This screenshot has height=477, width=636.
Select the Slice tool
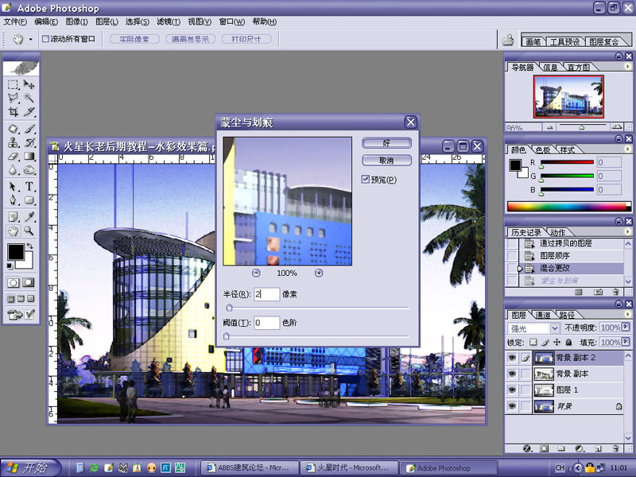29,111
